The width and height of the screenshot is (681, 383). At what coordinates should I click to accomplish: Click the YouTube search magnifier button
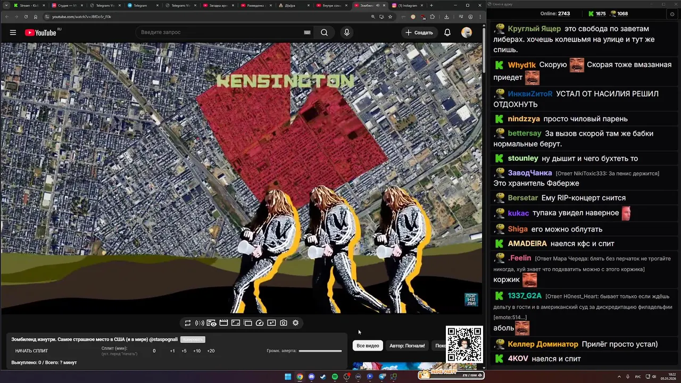tap(324, 32)
